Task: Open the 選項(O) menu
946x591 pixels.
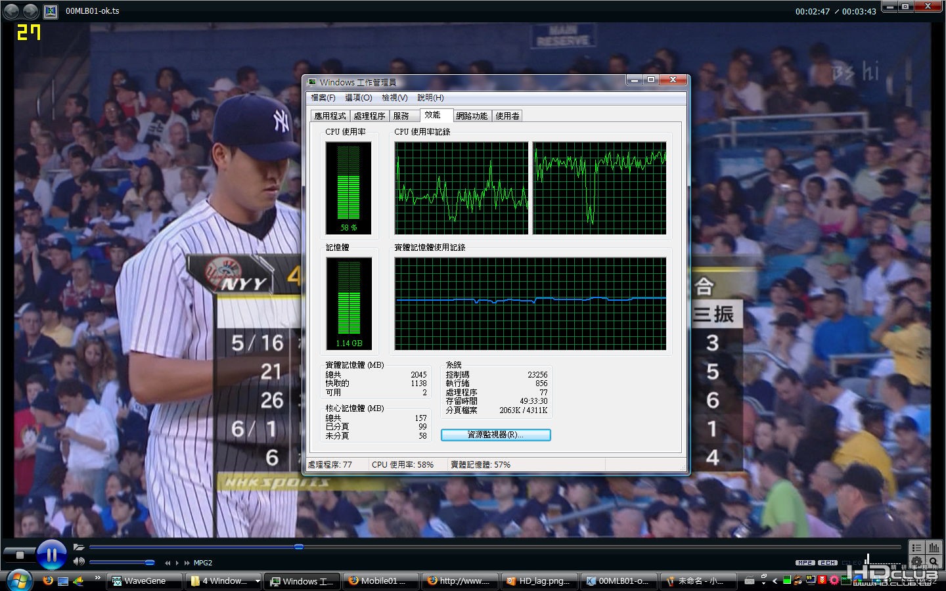Action: coord(359,98)
